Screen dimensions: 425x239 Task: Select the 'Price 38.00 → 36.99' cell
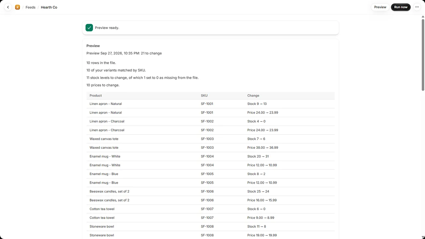pyautogui.click(x=263, y=148)
